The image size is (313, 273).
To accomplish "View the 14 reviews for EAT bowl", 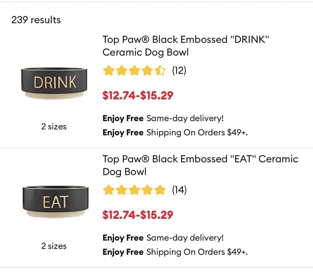I will [x=179, y=190].
